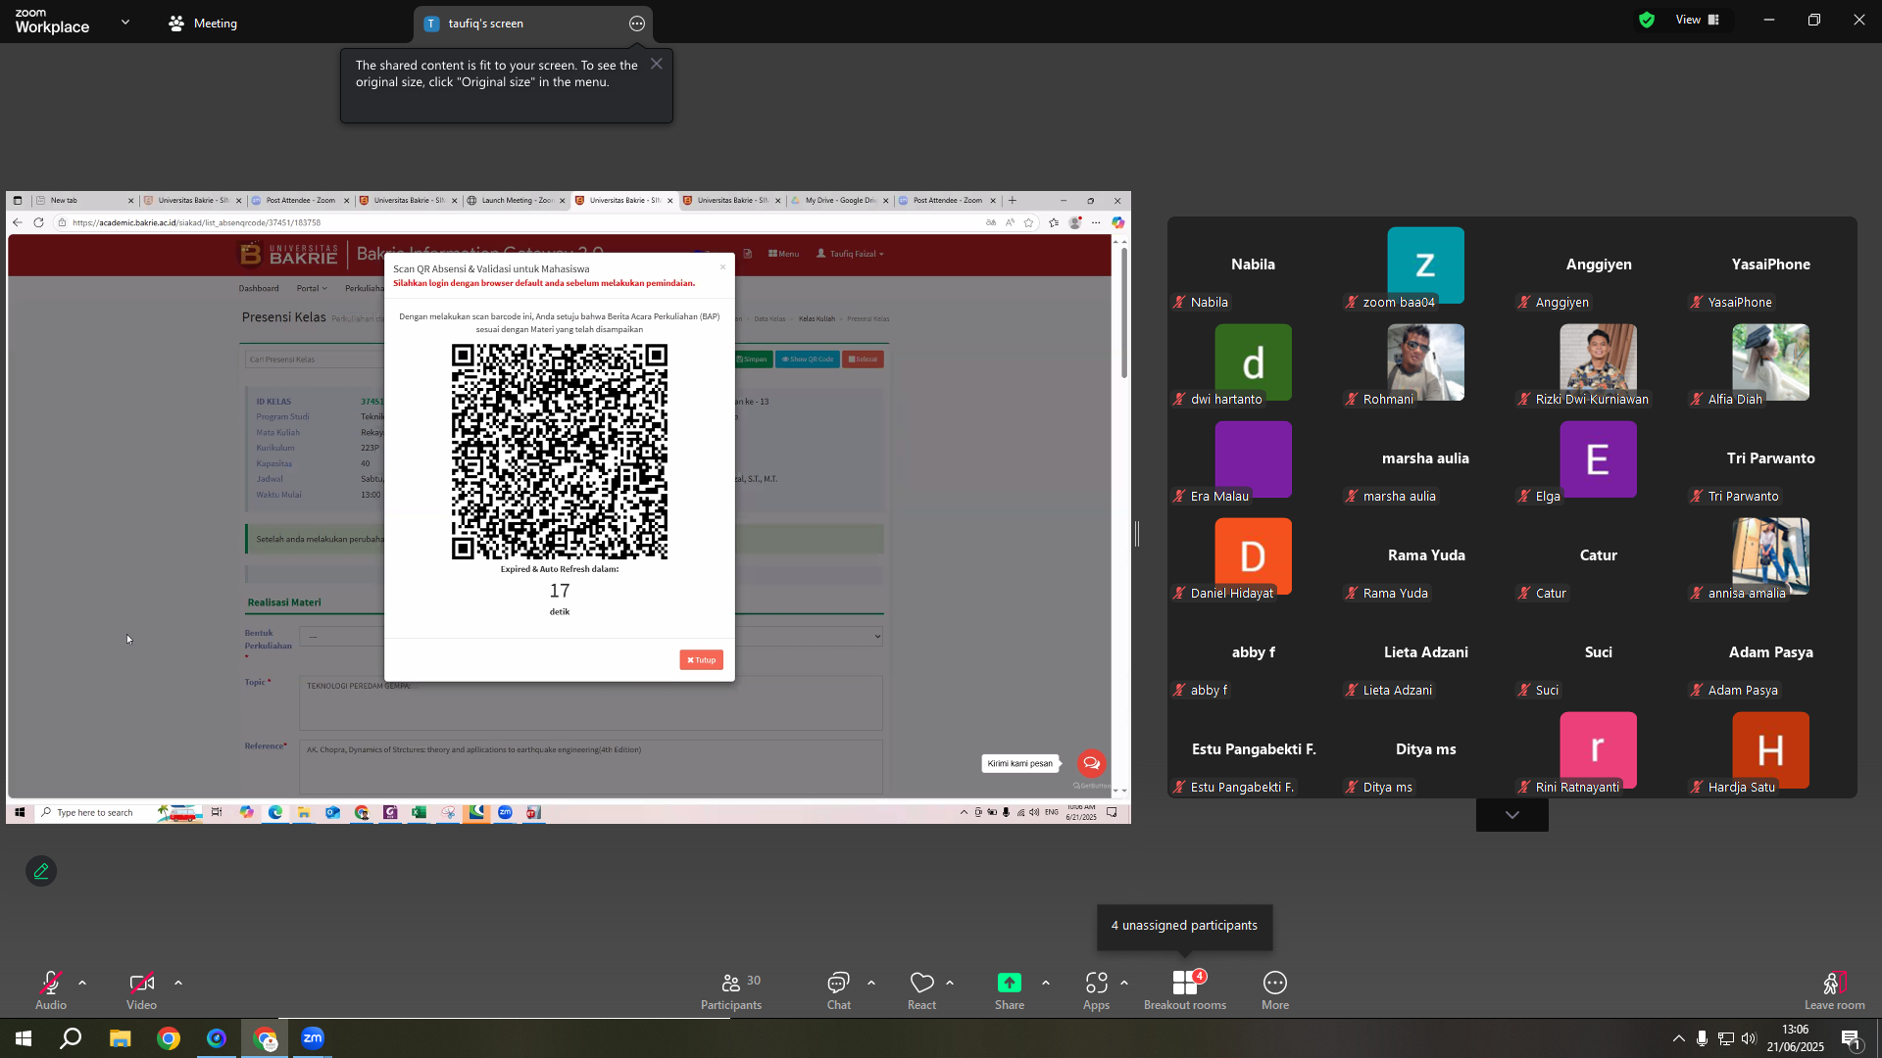
Task: Click the network icon in the system tray
Action: click(1725, 1038)
